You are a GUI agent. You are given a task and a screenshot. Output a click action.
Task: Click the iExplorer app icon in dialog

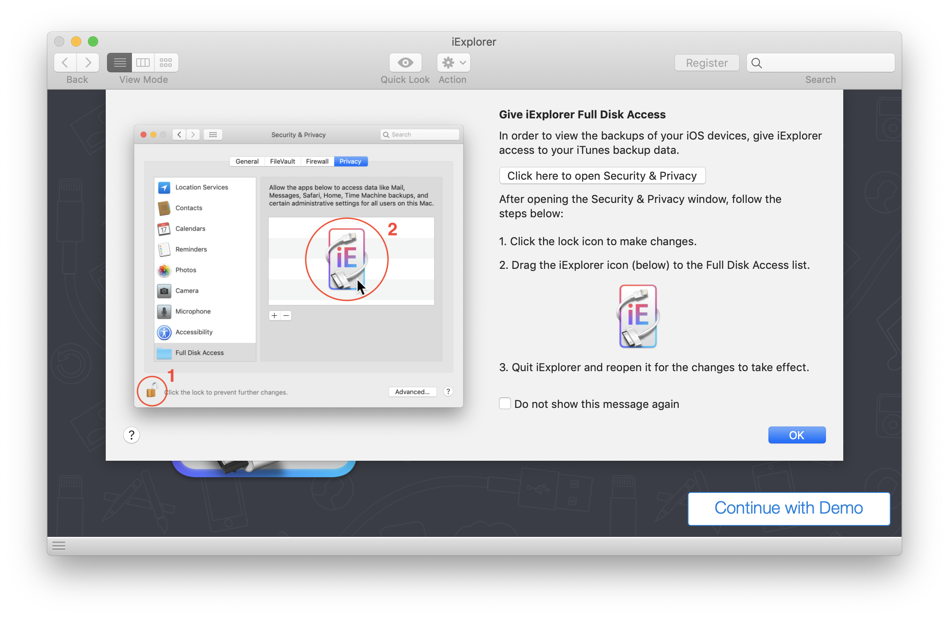637,316
